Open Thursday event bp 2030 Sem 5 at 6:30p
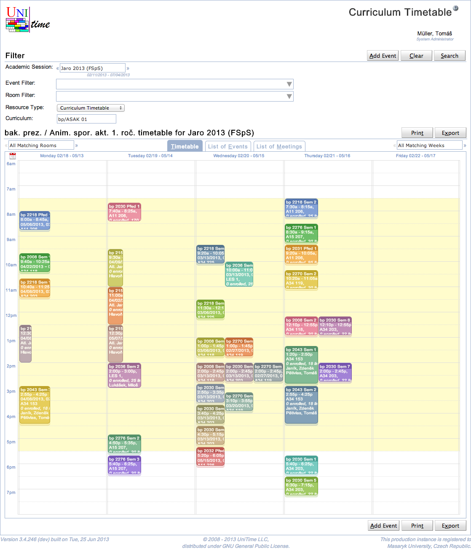 tap(301, 486)
